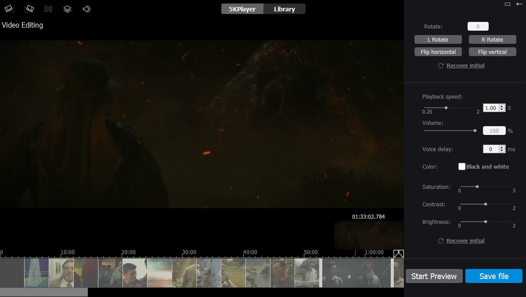This screenshot has height=297, width=526.
Task: Enable the Black and white checkbox
Action: click(462, 166)
